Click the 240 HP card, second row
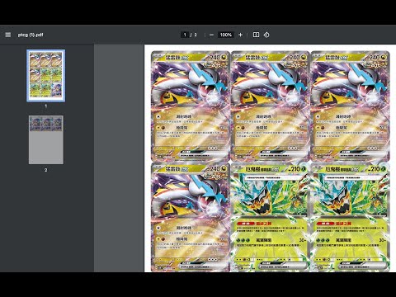 point(191,217)
